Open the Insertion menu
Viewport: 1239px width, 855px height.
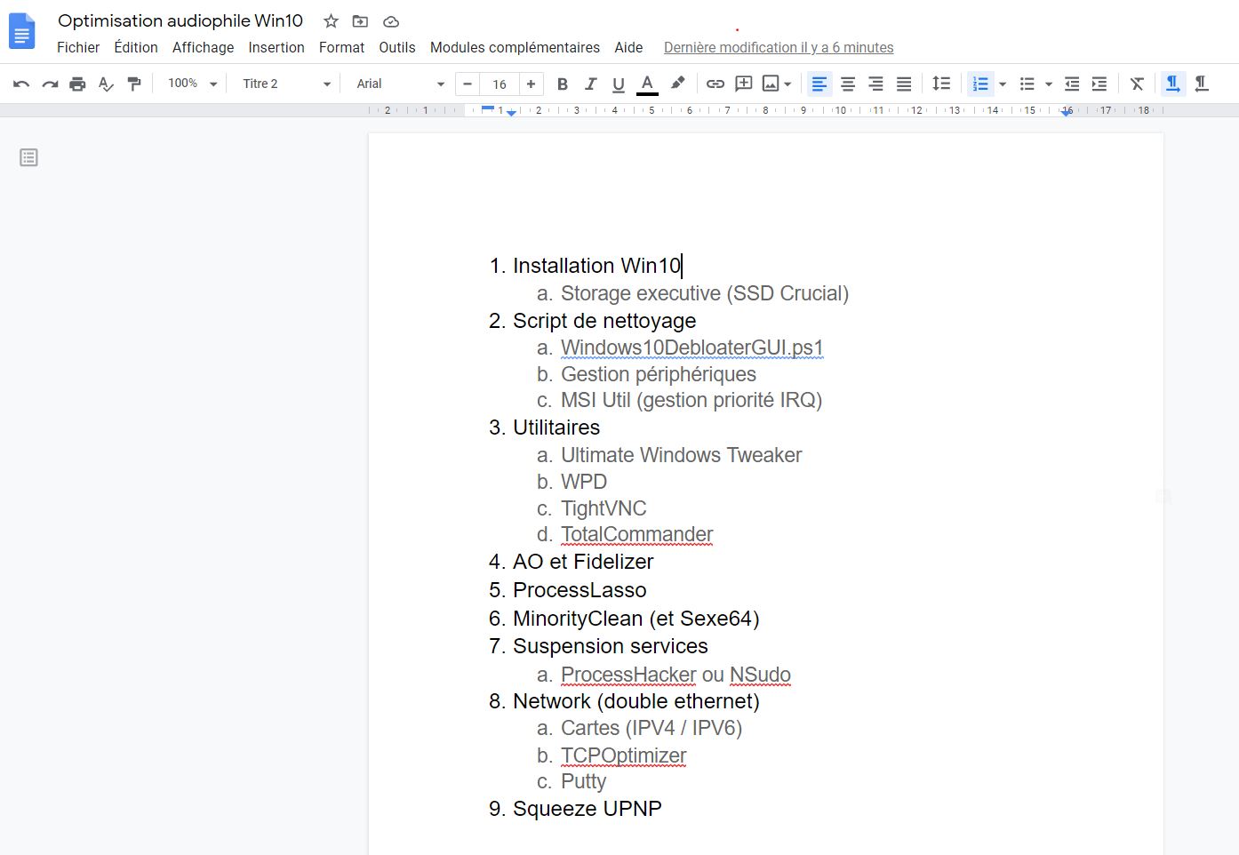276,47
